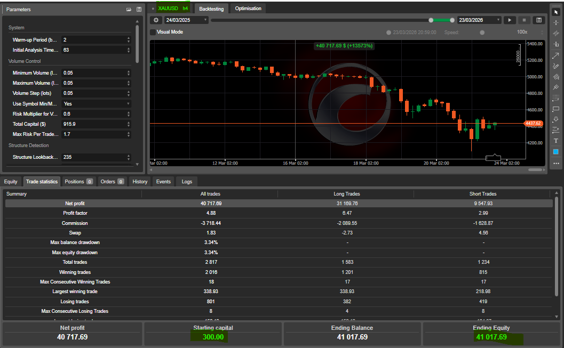Select the arrow drawing tool
Image resolution: width=564 pixels, height=348 pixels.
pos(555,118)
